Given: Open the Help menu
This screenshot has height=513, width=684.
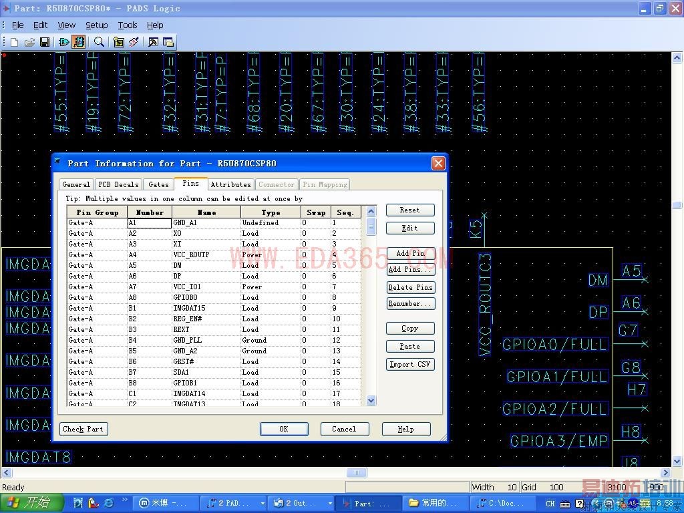Looking at the screenshot, I should 155,25.
